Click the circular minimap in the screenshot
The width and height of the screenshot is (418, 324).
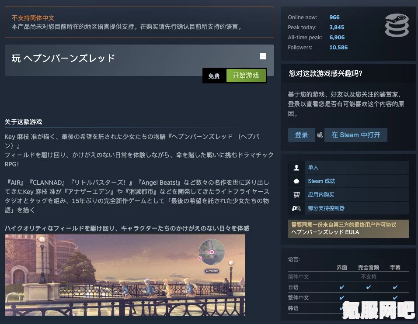tap(212, 252)
